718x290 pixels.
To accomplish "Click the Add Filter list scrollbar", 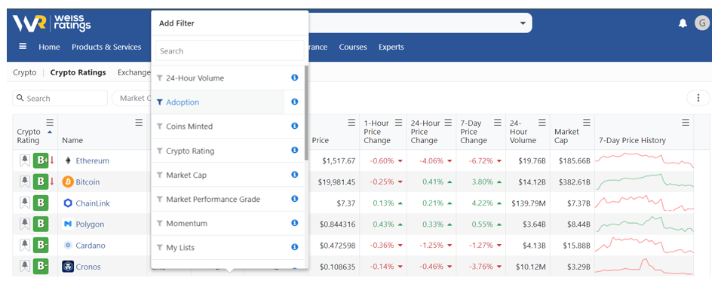I will click(306, 112).
